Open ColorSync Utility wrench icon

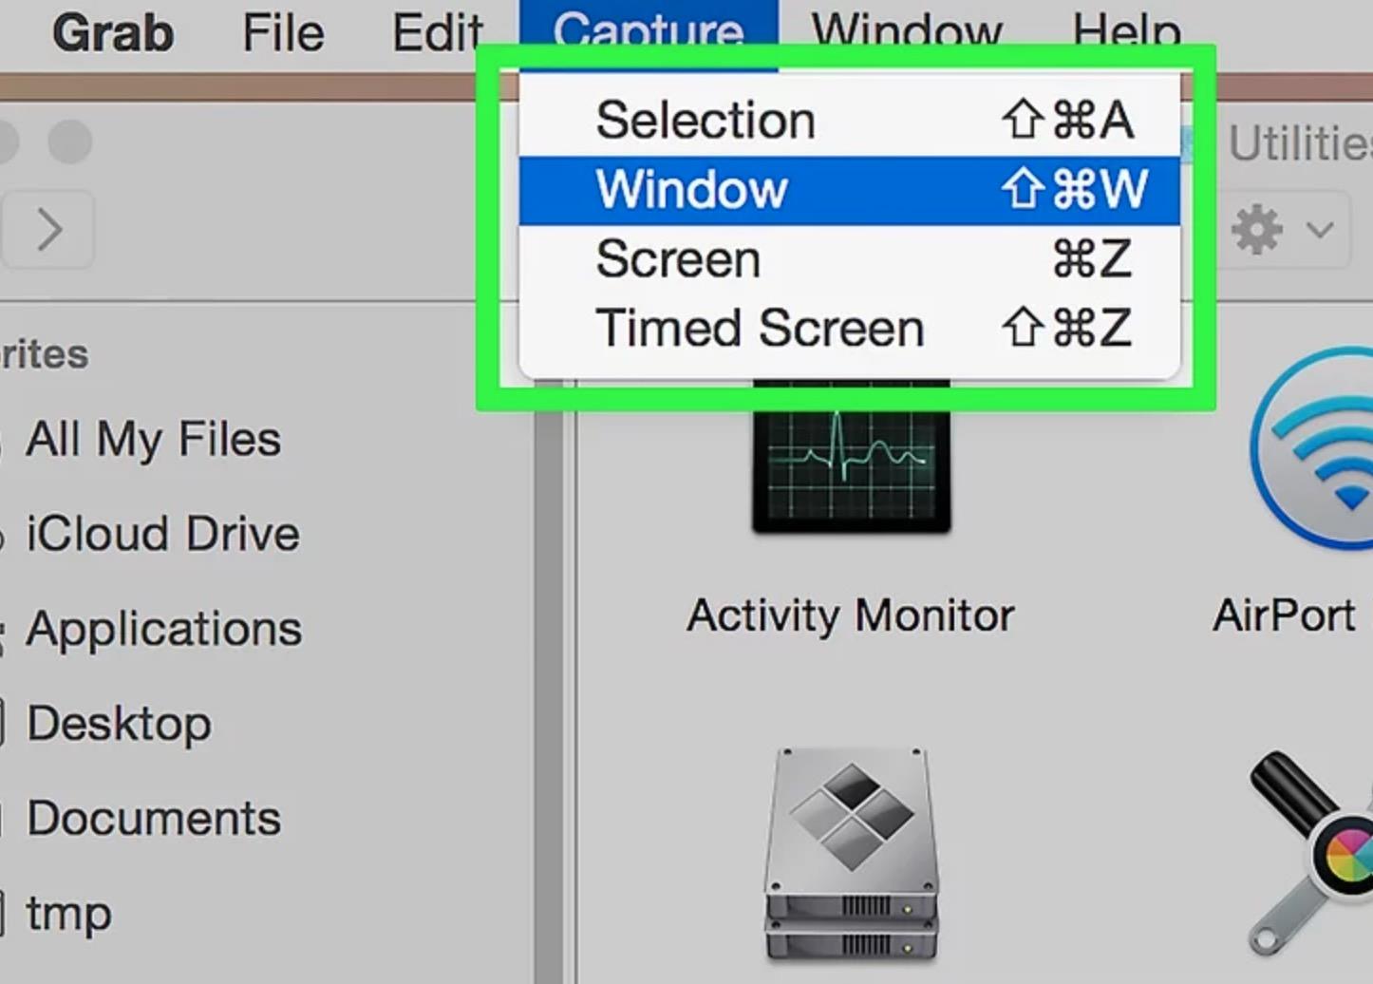tap(1312, 853)
